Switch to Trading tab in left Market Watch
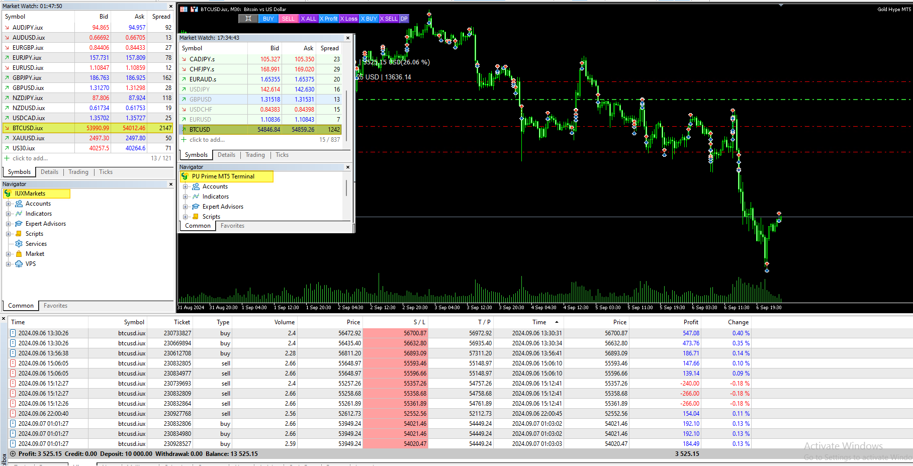This screenshot has height=466, width=913. [78, 172]
